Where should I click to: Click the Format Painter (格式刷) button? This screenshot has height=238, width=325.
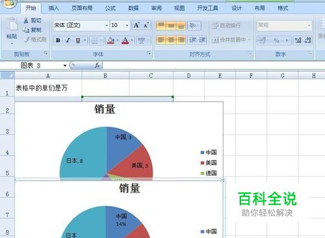tap(35, 40)
